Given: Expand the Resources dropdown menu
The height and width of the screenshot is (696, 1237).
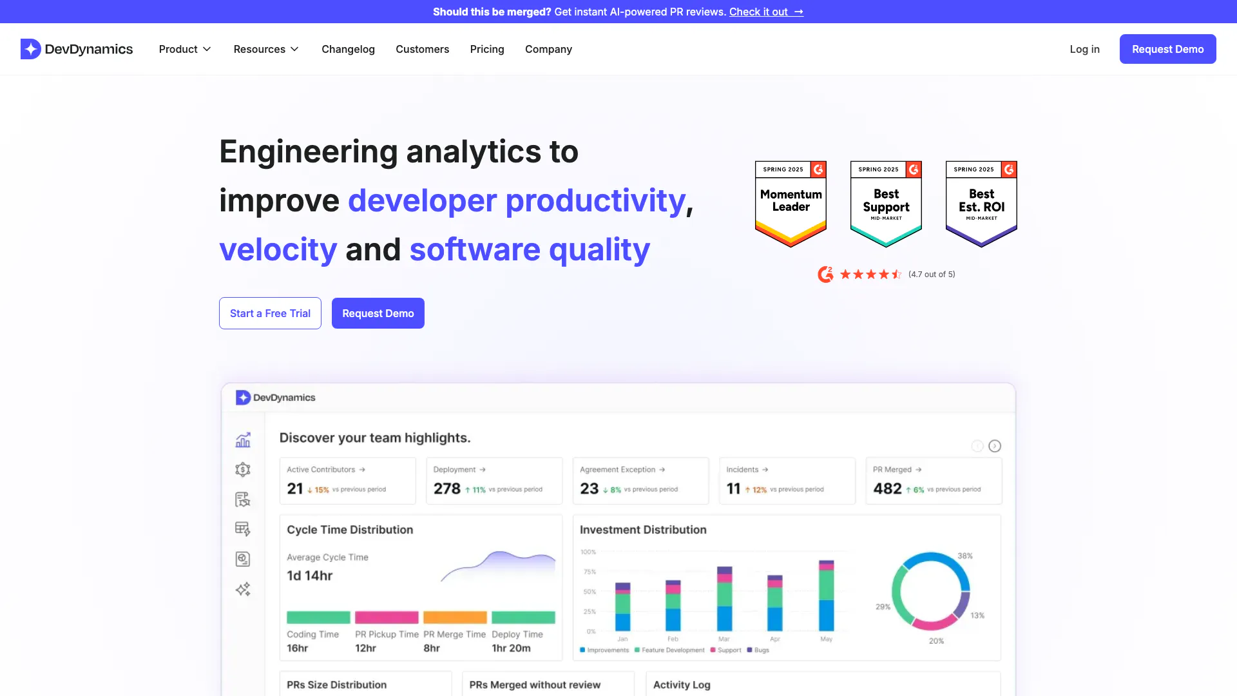Looking at the screenshot, I should click(x=266, y=49).
